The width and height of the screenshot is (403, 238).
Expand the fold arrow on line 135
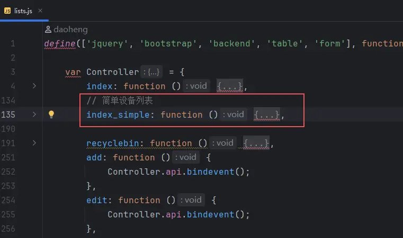[34, 115]
